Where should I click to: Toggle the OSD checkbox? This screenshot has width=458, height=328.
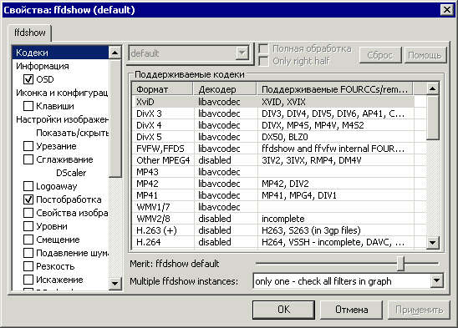(x=28, y=79)
